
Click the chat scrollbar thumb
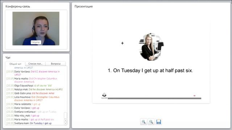tap(65, 116)
